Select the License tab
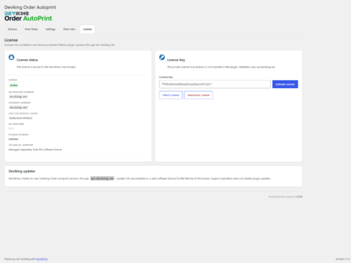Screen dimensions: 351x263 88,30
